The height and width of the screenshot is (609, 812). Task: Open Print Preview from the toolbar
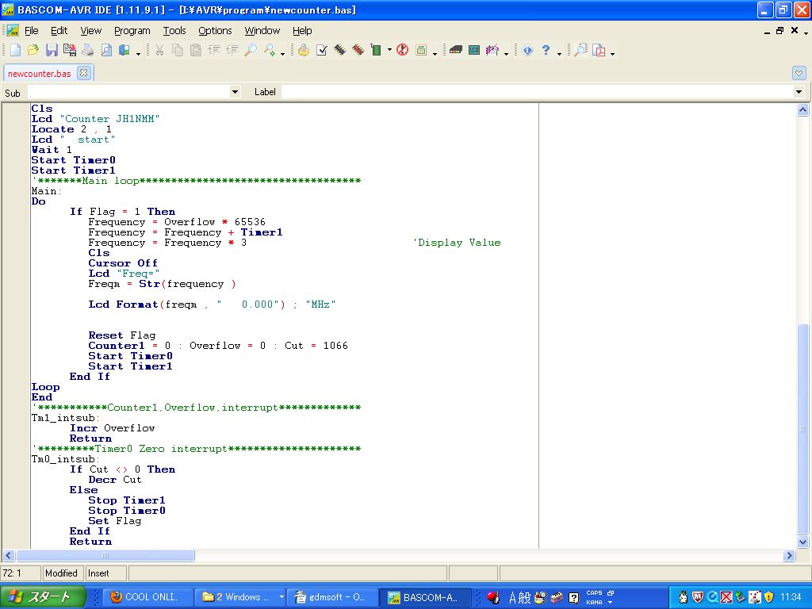point(105,50)
